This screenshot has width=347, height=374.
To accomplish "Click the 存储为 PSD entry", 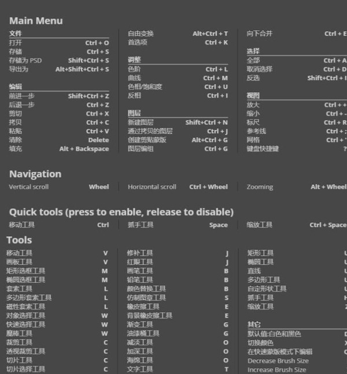I will (x=25, y=60).
